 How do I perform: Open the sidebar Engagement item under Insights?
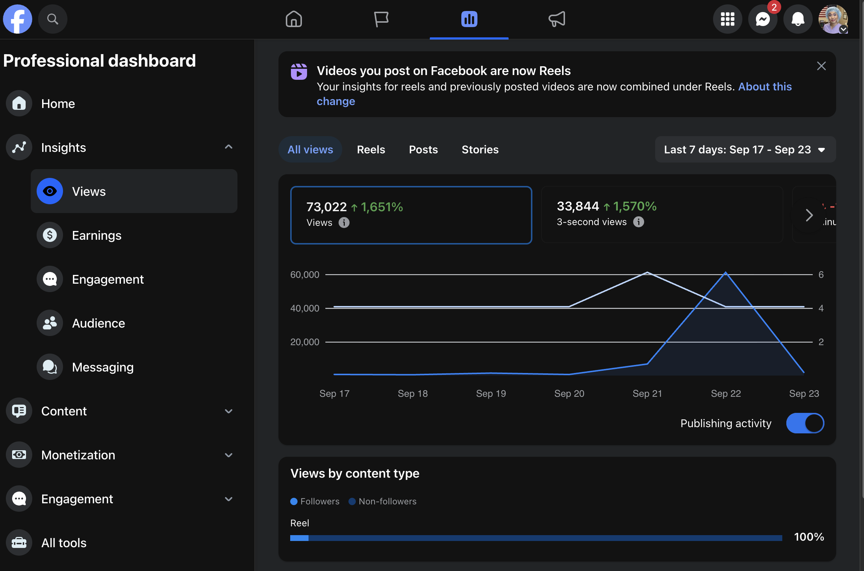pyautogui.click(x=134, y=279)
